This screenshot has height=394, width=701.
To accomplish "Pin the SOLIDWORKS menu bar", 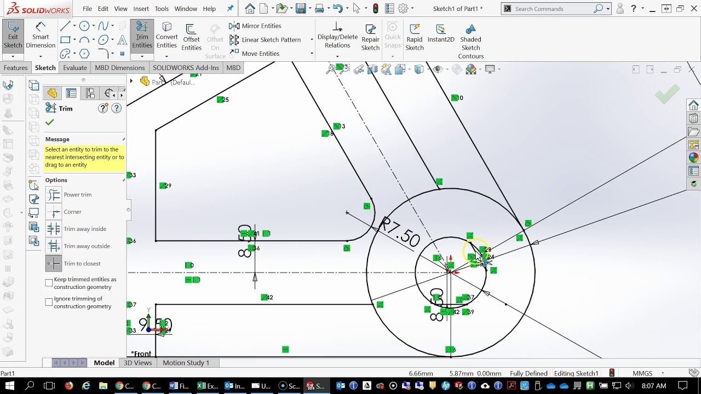I will pyautogui.click(x=230, y=8).
